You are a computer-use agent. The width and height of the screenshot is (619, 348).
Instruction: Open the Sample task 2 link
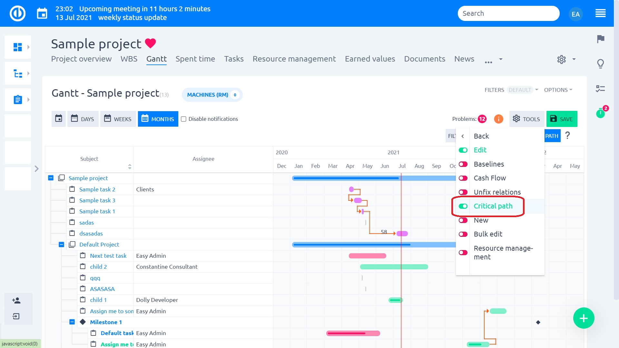point(97,189)
